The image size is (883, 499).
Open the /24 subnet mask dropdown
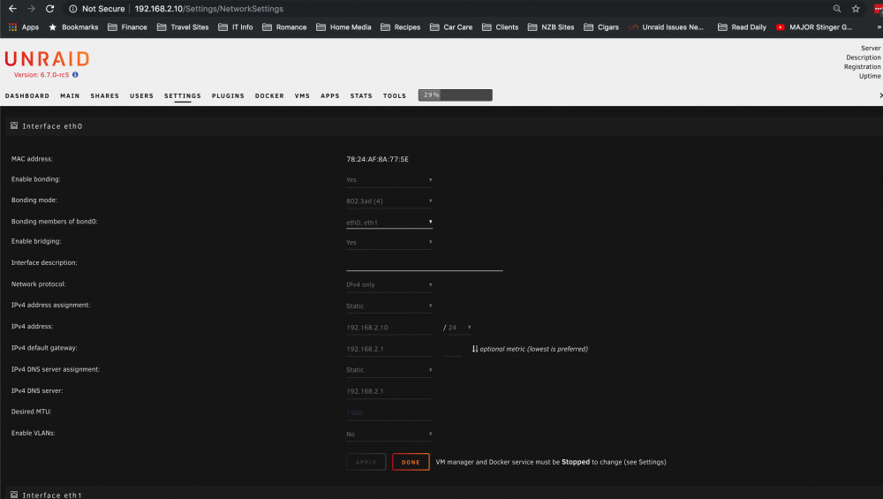(460, 328)
